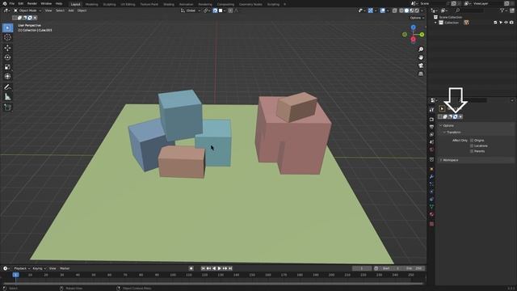517x291 pixels.
Task: Enable the Locations checkbox under Affect Only
Action: (x=472, y=145)
